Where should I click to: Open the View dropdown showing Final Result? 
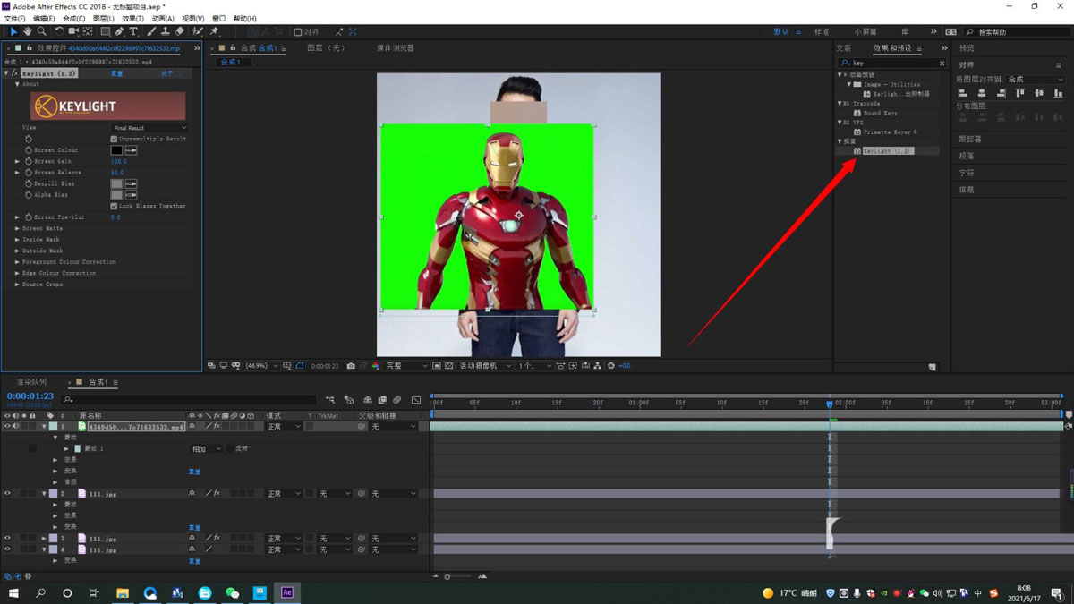[x=149, y=128]
